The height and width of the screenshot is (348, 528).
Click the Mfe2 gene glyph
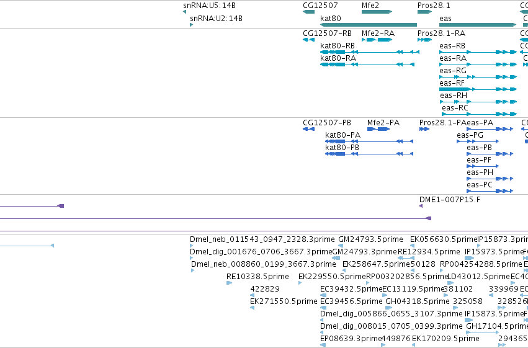pos(377,12)
